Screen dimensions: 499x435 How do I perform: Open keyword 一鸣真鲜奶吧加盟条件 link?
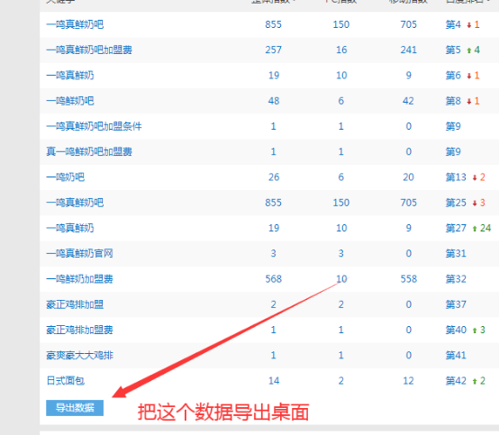(94, 126)
